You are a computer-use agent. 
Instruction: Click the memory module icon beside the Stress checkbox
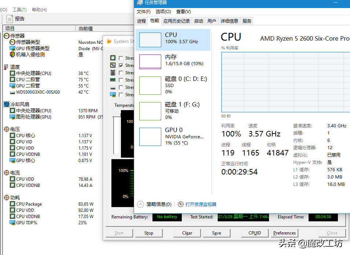113,80
